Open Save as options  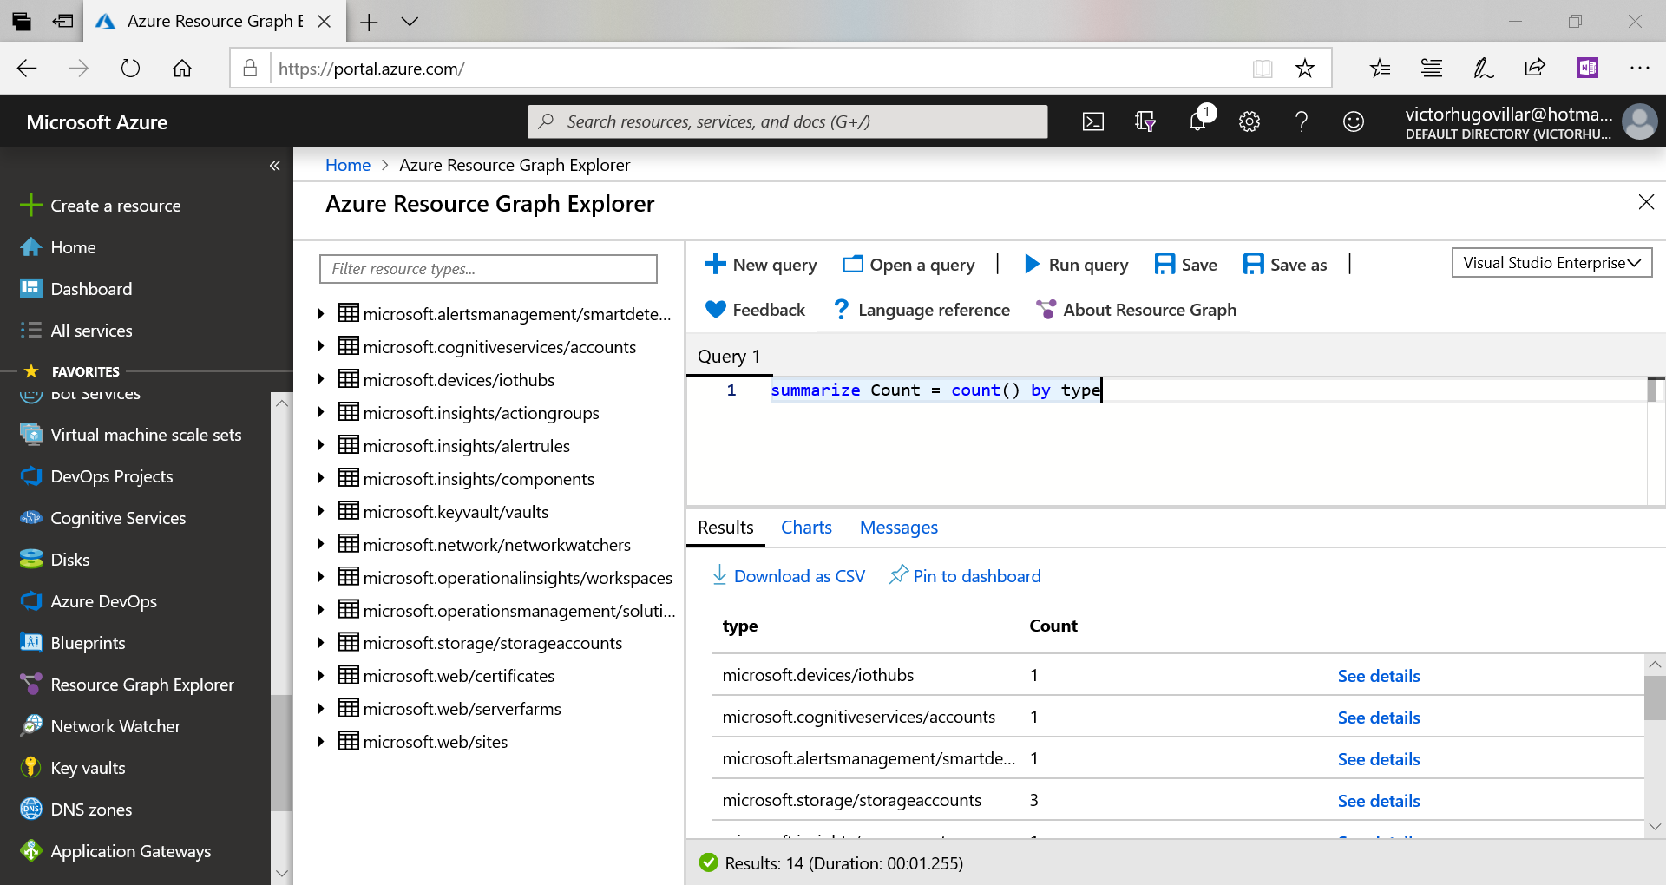coord(1284,265)
